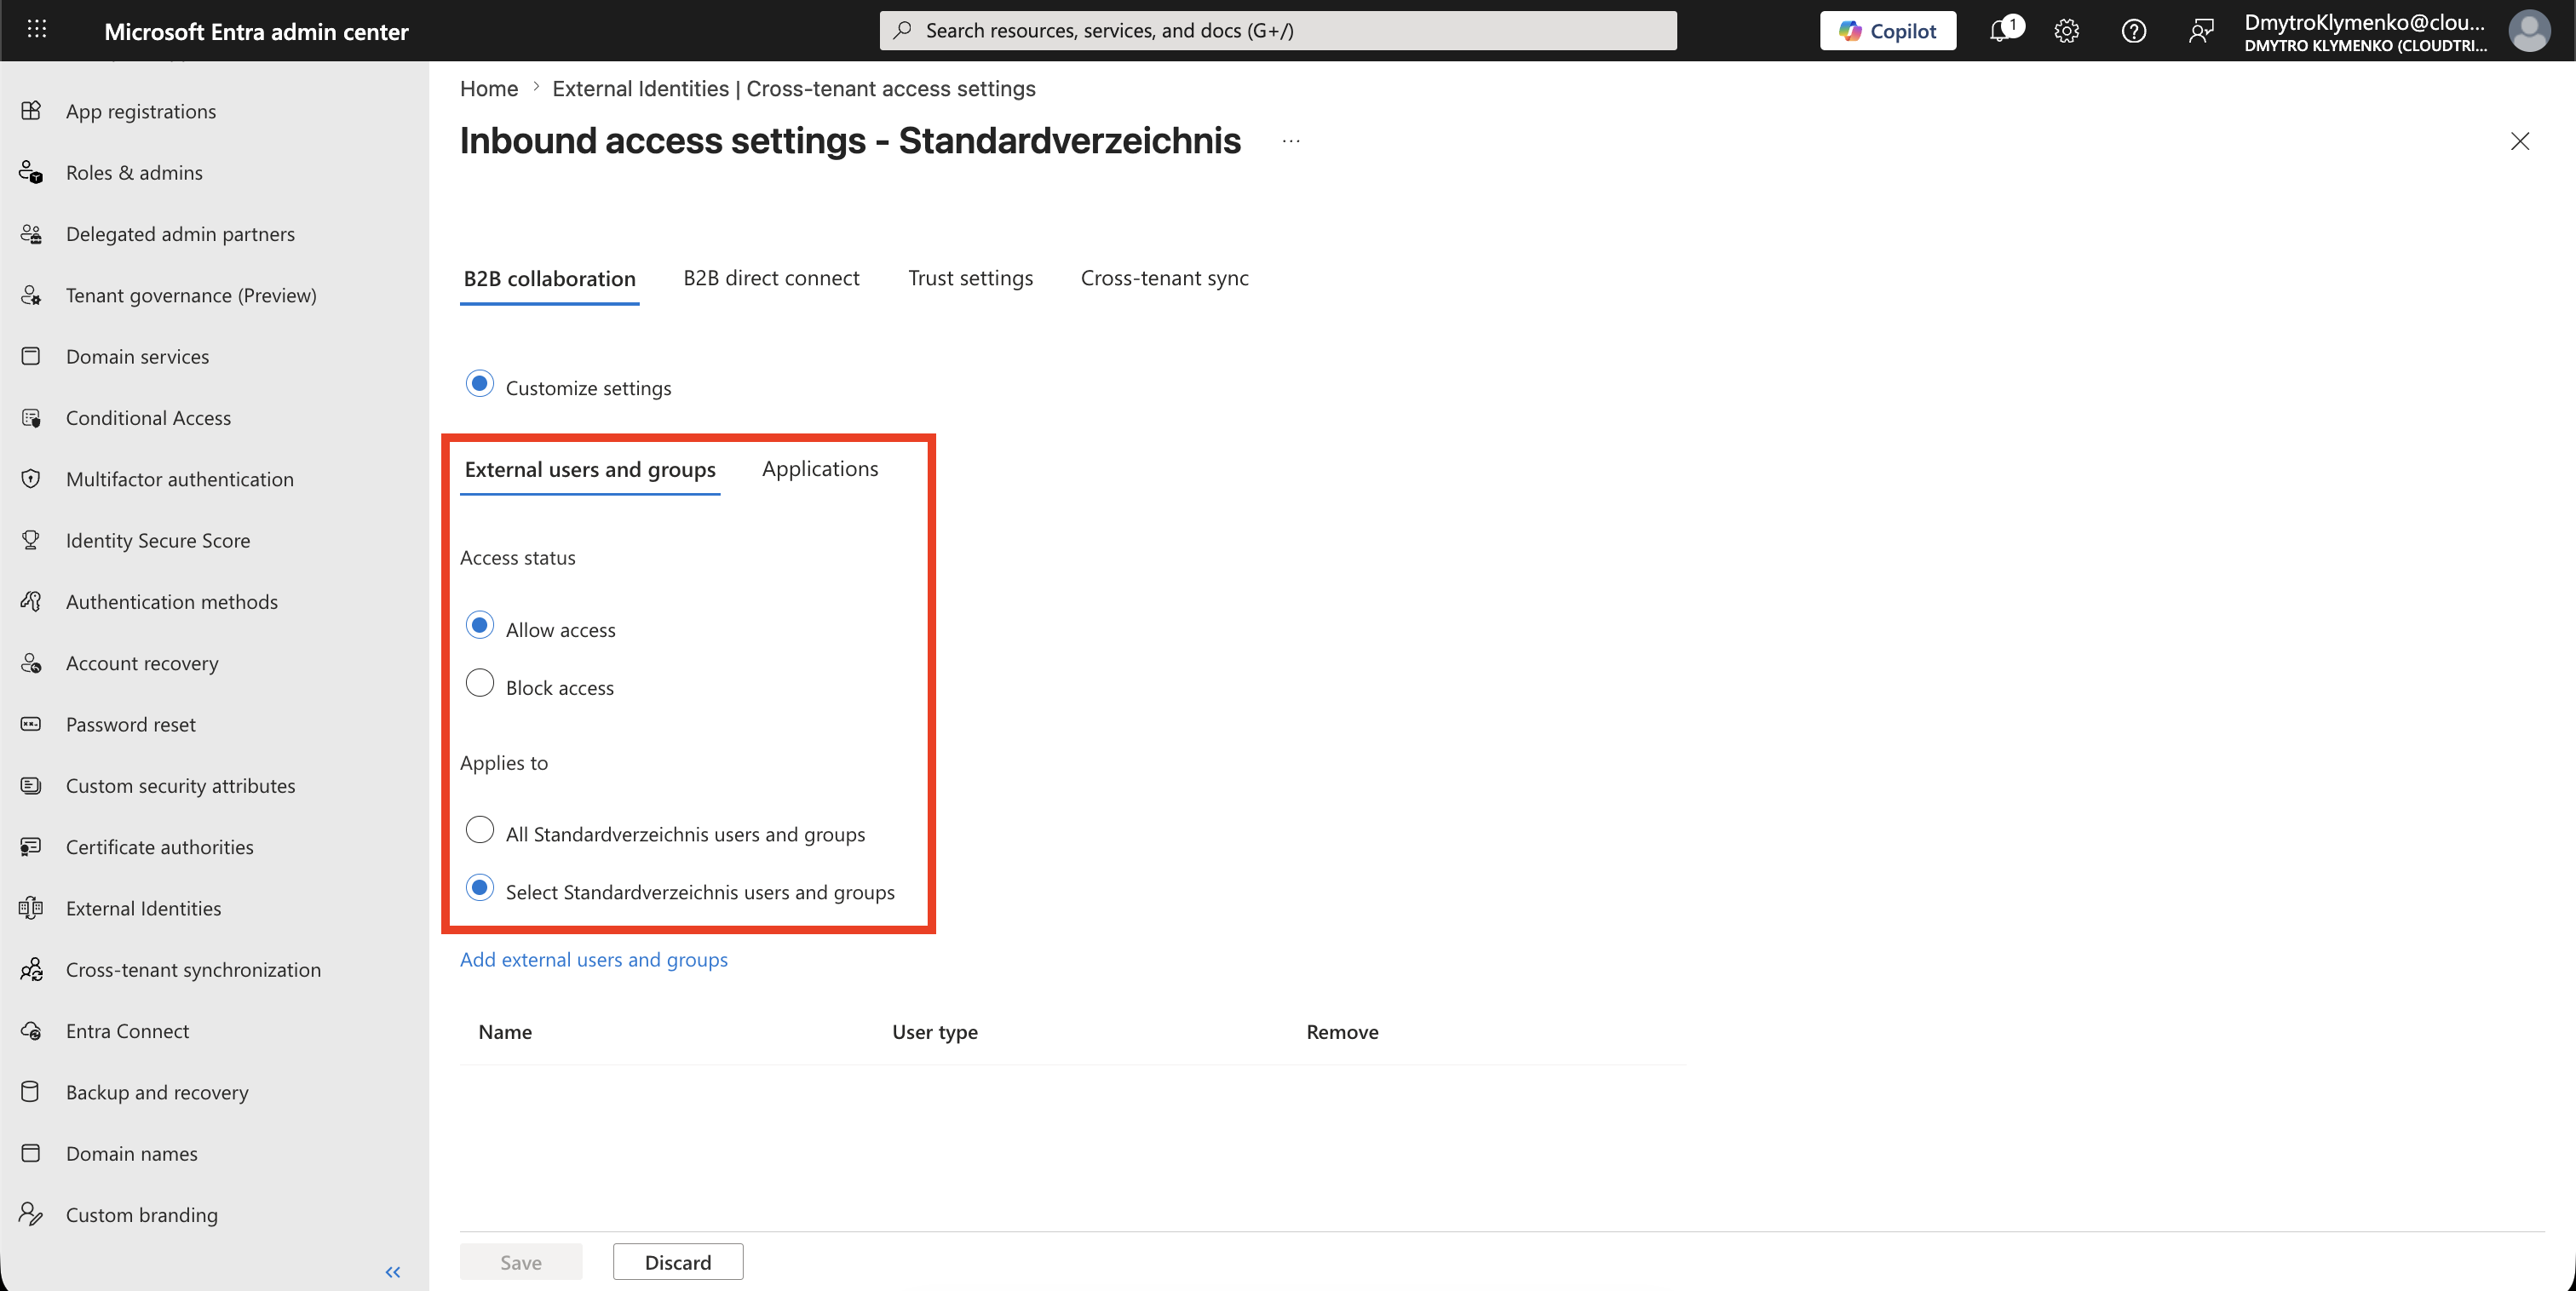Select All Standardverzeichnis users and groups

coord(480,830)
